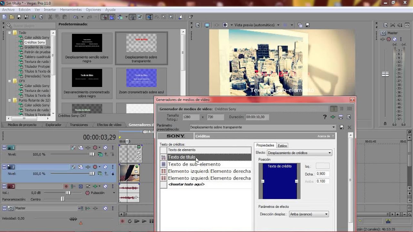Click Play from start button
The width and height of the screenshot is (413, 232).
137,221
